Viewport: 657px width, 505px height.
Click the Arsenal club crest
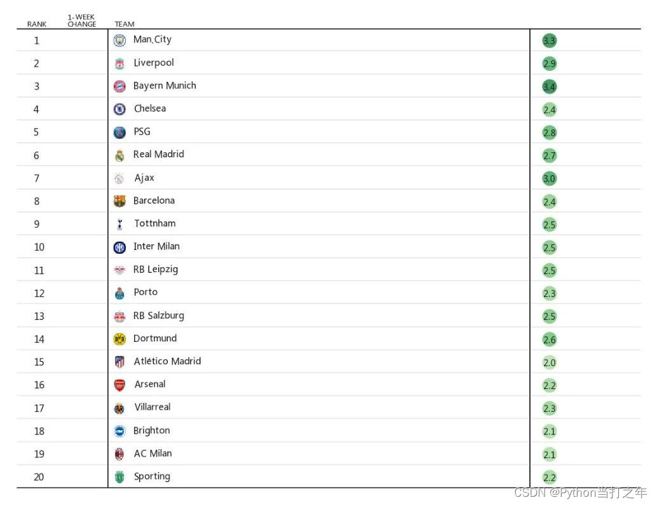119,385
